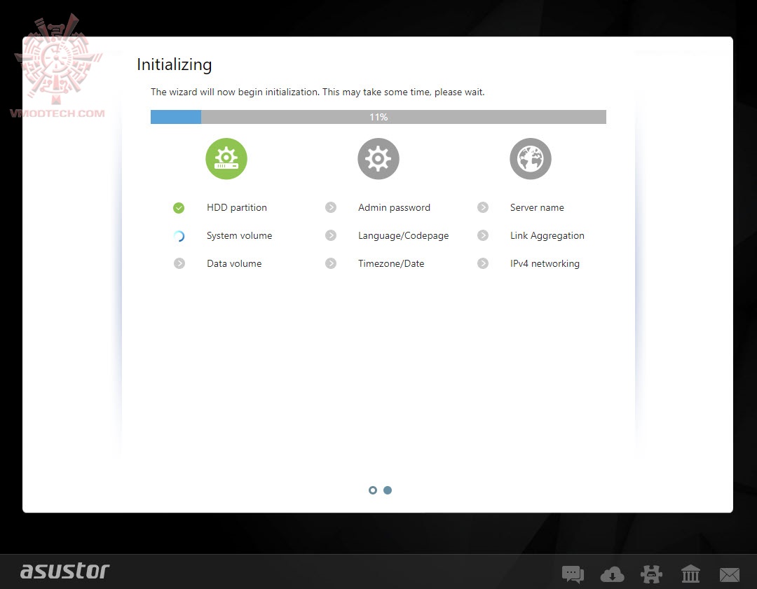Image resolution: width=757 pixels, height=589 pixels.
Task: Click the Language/Codepage label
Action: (x=403, y=236)
